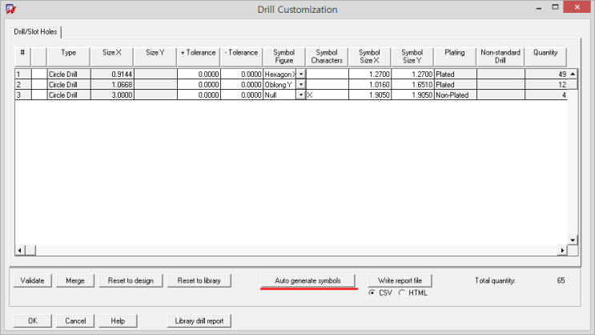Screen dimensions: 595x335
Task: Click the Type column header
Action: (69, 57)
